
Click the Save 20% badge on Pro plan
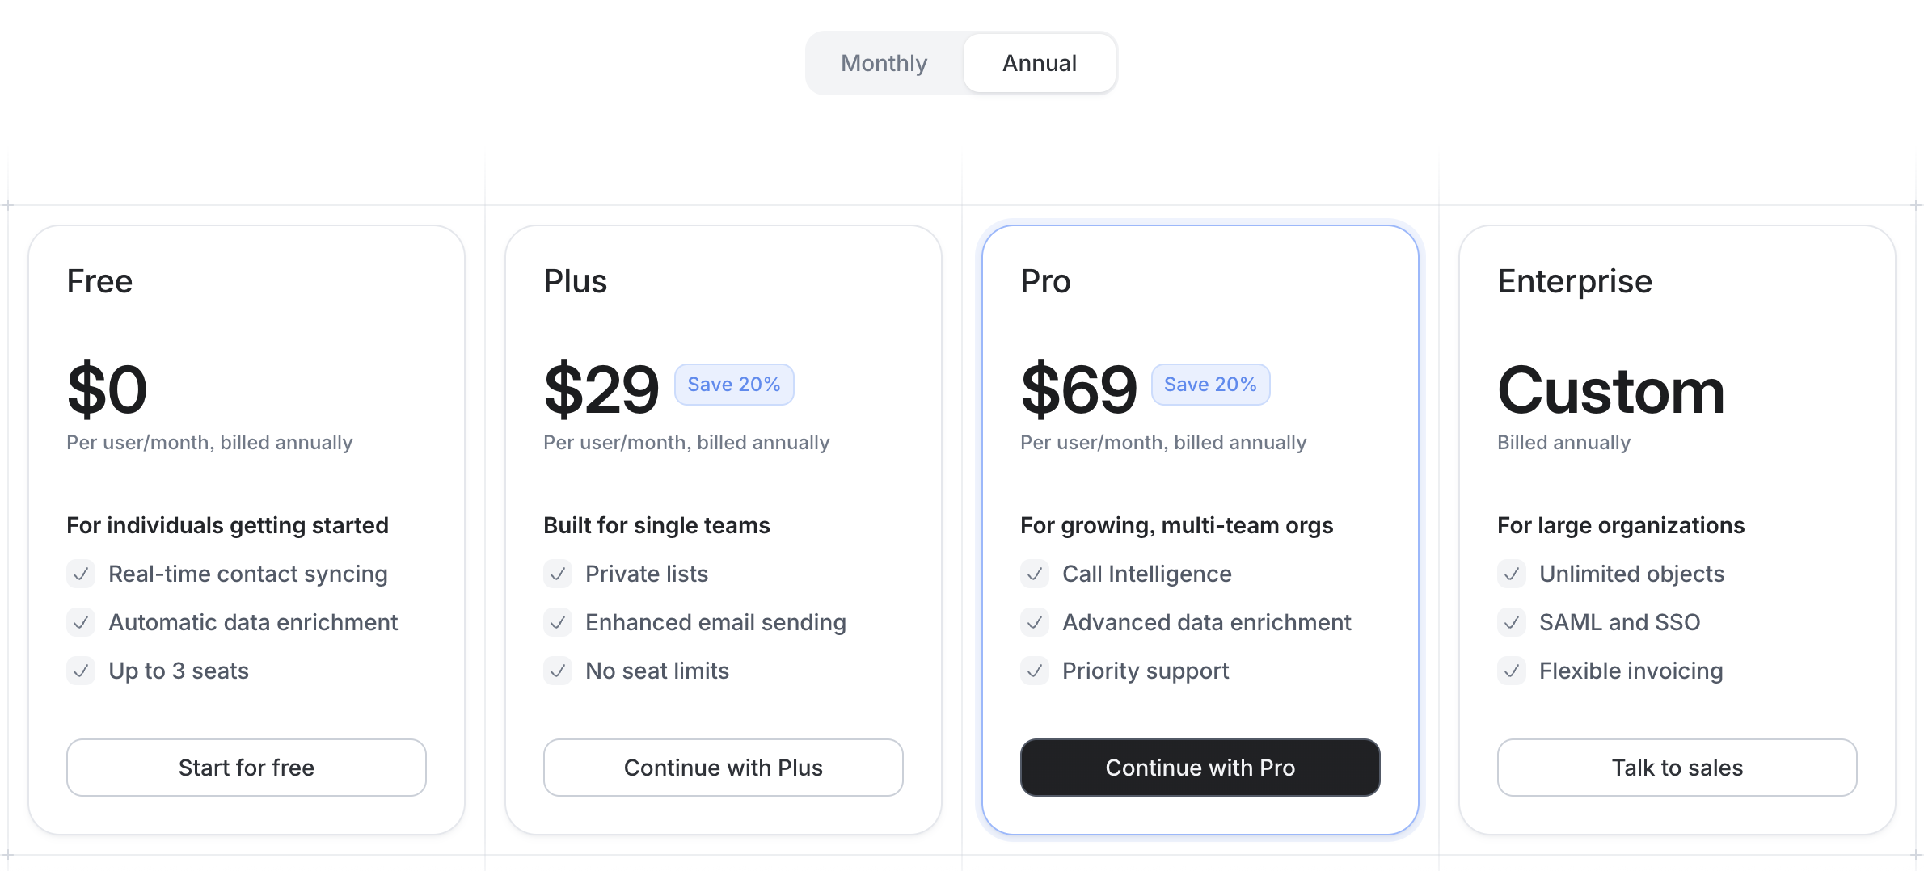1210,384
